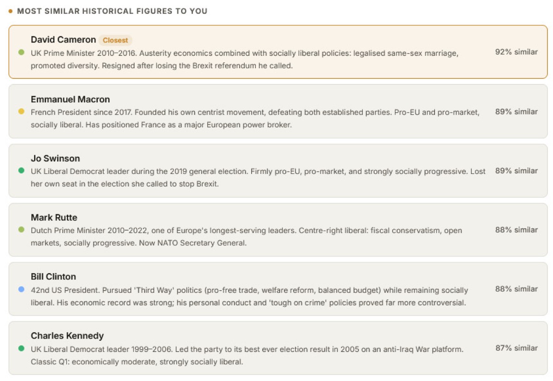Click the 'Most Similar Historical Figures To You' heading
The image size is (553, 381).
pyautogui.click(x=112, y=11)
